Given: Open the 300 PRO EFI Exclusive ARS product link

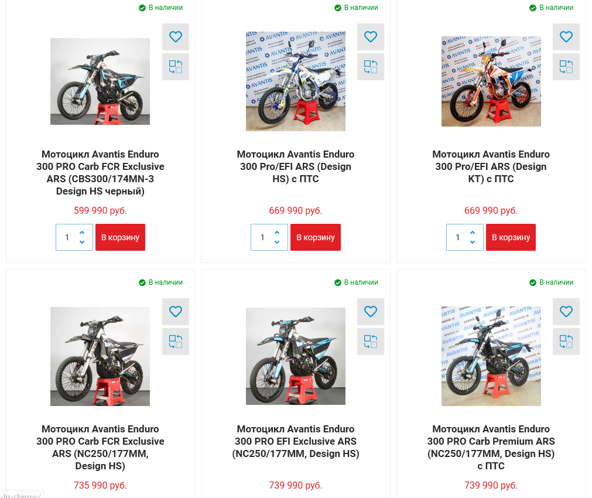Looking at the screenshot, I should click(296, 441).
